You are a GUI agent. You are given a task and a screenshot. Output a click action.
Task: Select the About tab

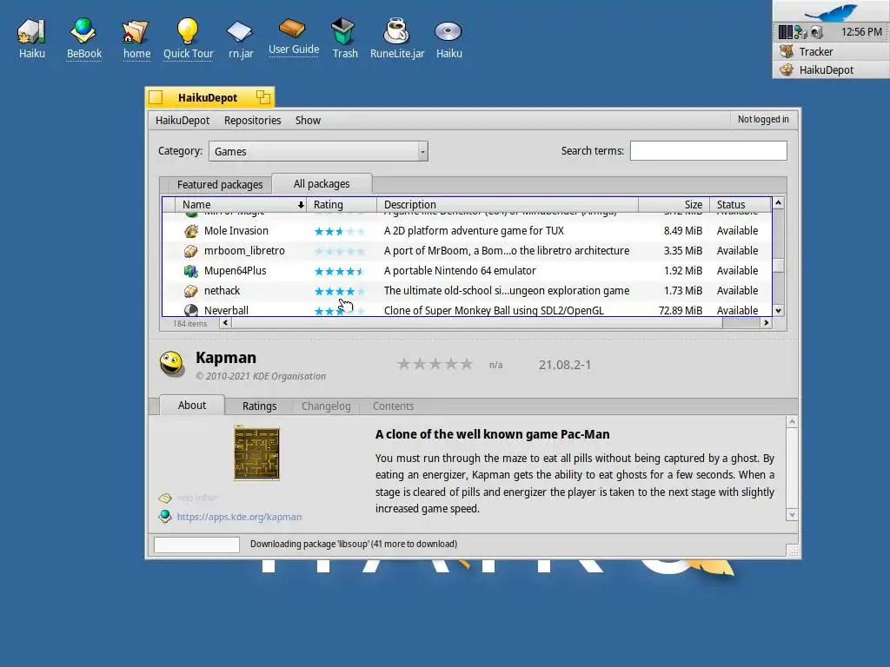[x=192, y=405]
